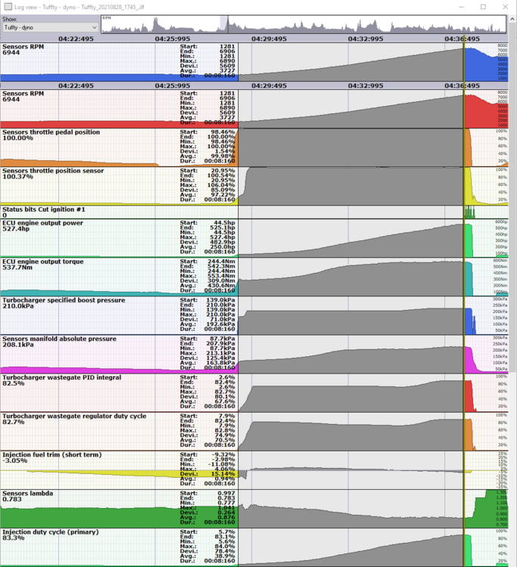
Task: Click Max. 527.4hp in power statistics
Action: click(x=208, y=237)
